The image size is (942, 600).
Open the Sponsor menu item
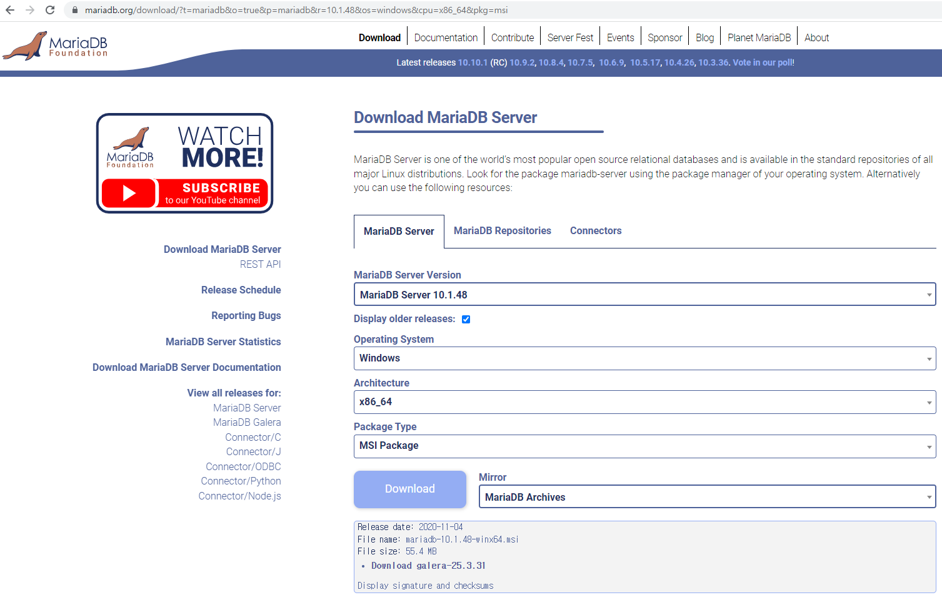[664, 37]
